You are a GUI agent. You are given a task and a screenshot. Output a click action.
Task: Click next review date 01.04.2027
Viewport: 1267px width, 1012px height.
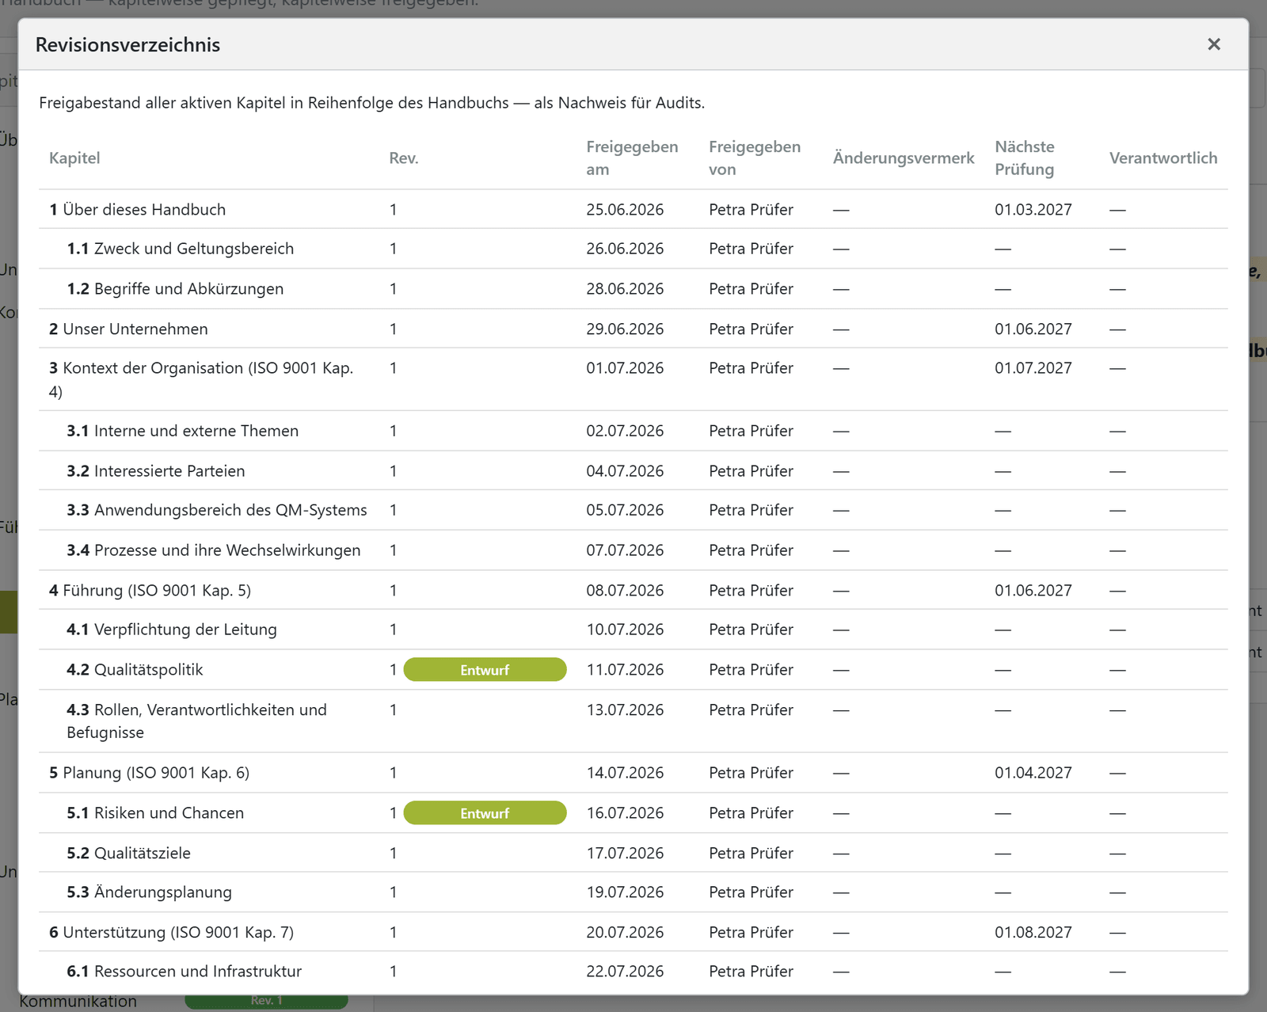point(1033,773)
